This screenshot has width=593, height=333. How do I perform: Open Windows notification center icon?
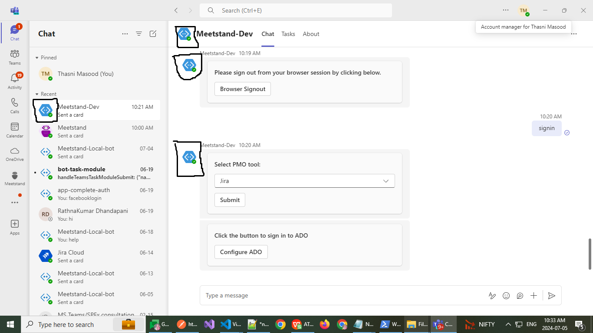click(580, 324)
